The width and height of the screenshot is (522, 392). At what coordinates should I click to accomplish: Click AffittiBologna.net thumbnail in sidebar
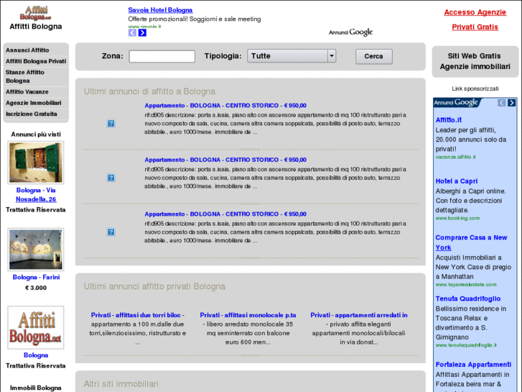point(36,327)
